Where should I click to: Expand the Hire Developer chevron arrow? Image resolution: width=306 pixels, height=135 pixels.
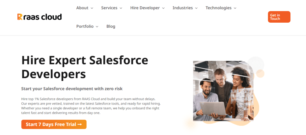(163, 8)
